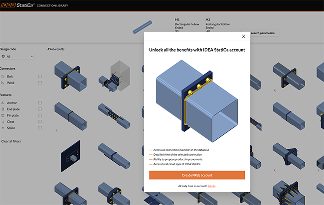Screen dimensions: 324x205
Task: Open first end-plate bolted connection thumbnail
Action: tap(71, 76)
